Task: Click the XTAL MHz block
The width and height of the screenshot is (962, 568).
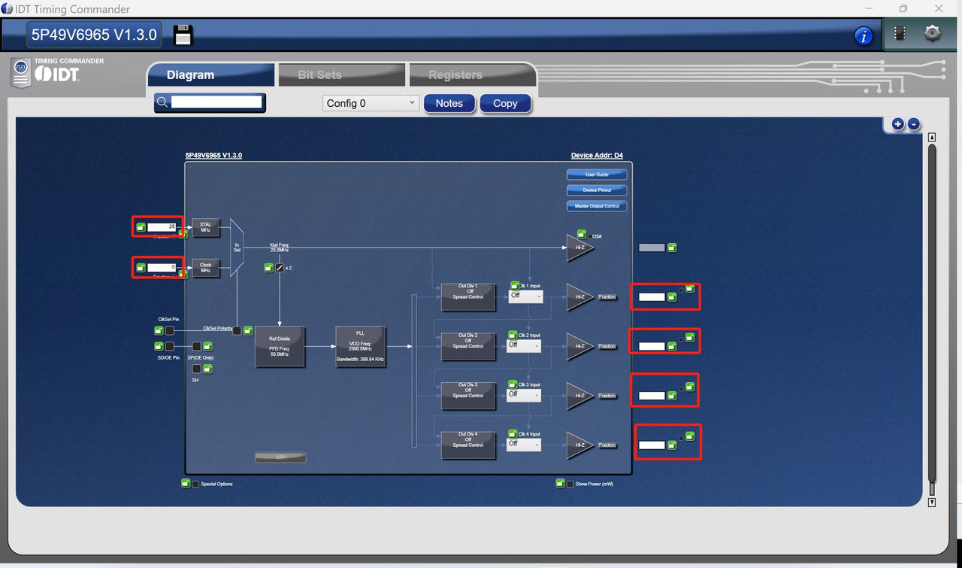Action: (206, 227)
